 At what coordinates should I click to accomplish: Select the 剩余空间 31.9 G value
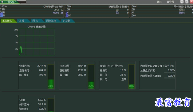[42, 104]
